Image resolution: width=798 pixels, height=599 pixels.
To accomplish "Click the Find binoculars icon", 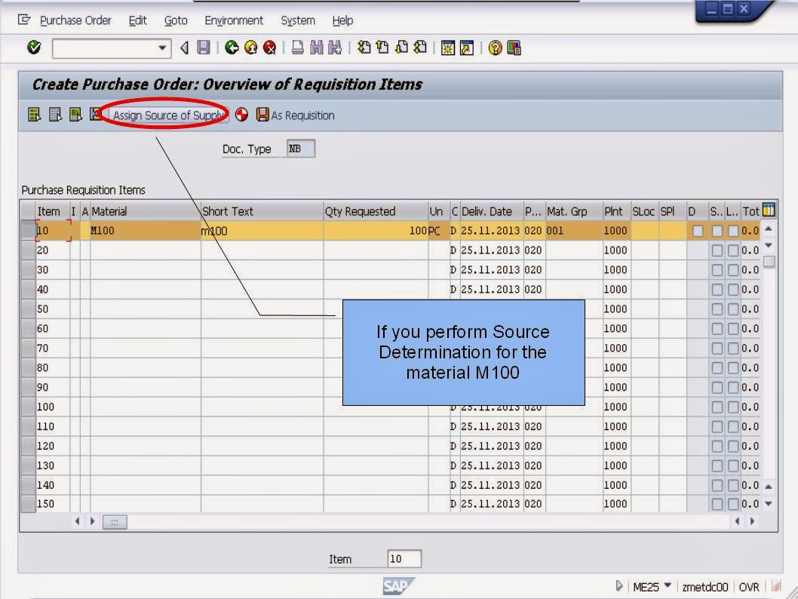I will click(x=317, y=48).
